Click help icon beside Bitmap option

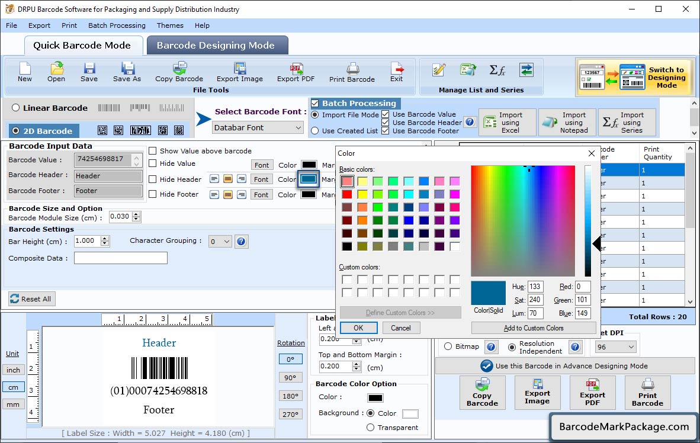point(491,346)
